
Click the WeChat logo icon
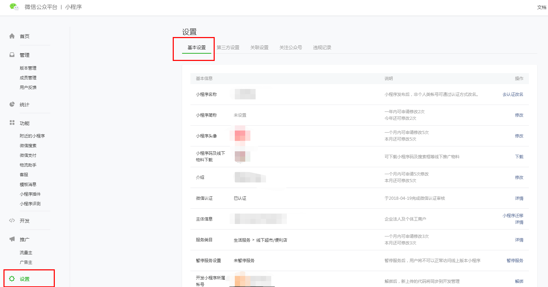(14, 7)
